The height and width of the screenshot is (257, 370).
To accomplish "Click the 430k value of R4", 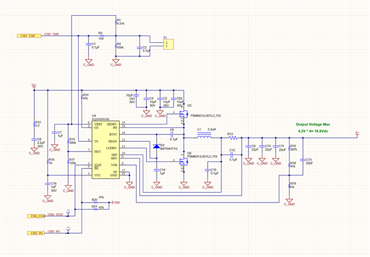I will point(120,47).
